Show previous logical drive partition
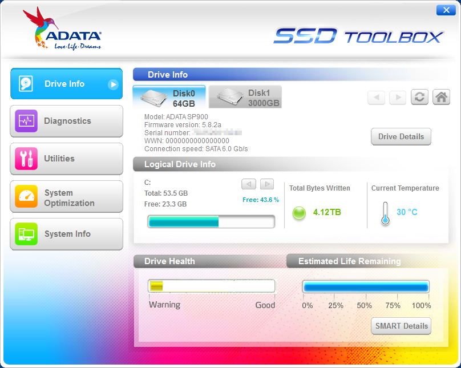 tap(248, 184)
